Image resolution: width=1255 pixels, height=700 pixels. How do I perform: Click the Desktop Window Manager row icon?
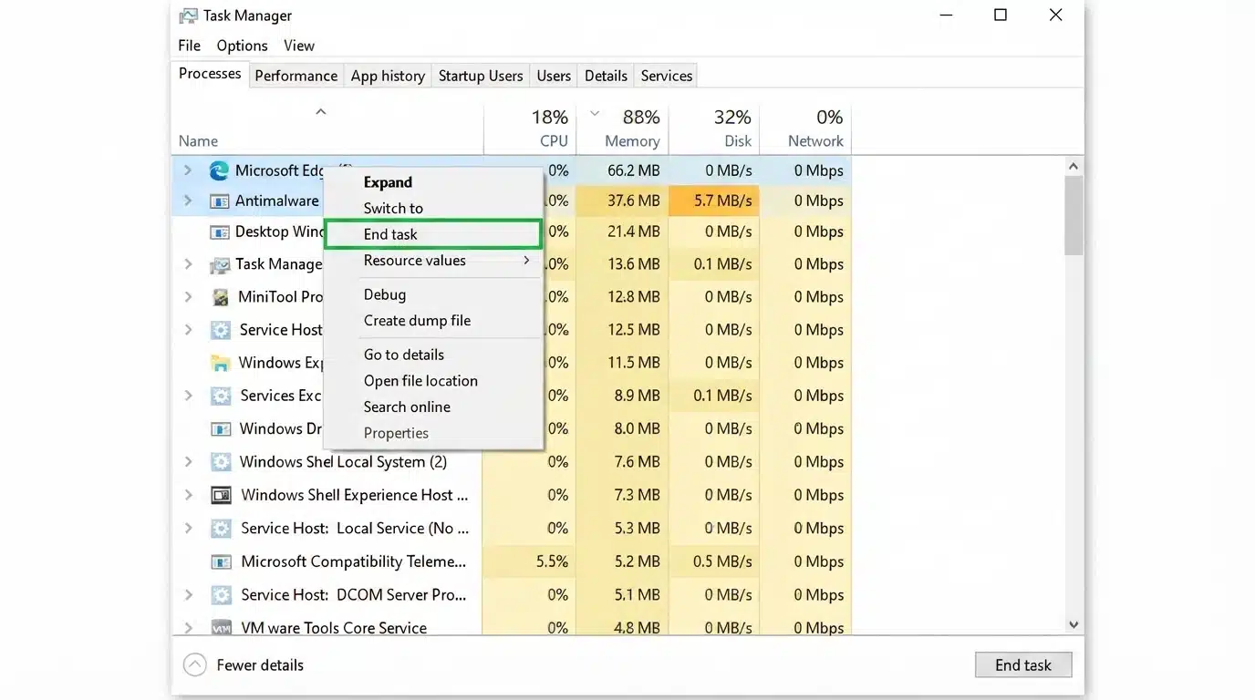(x=219, y=232)
